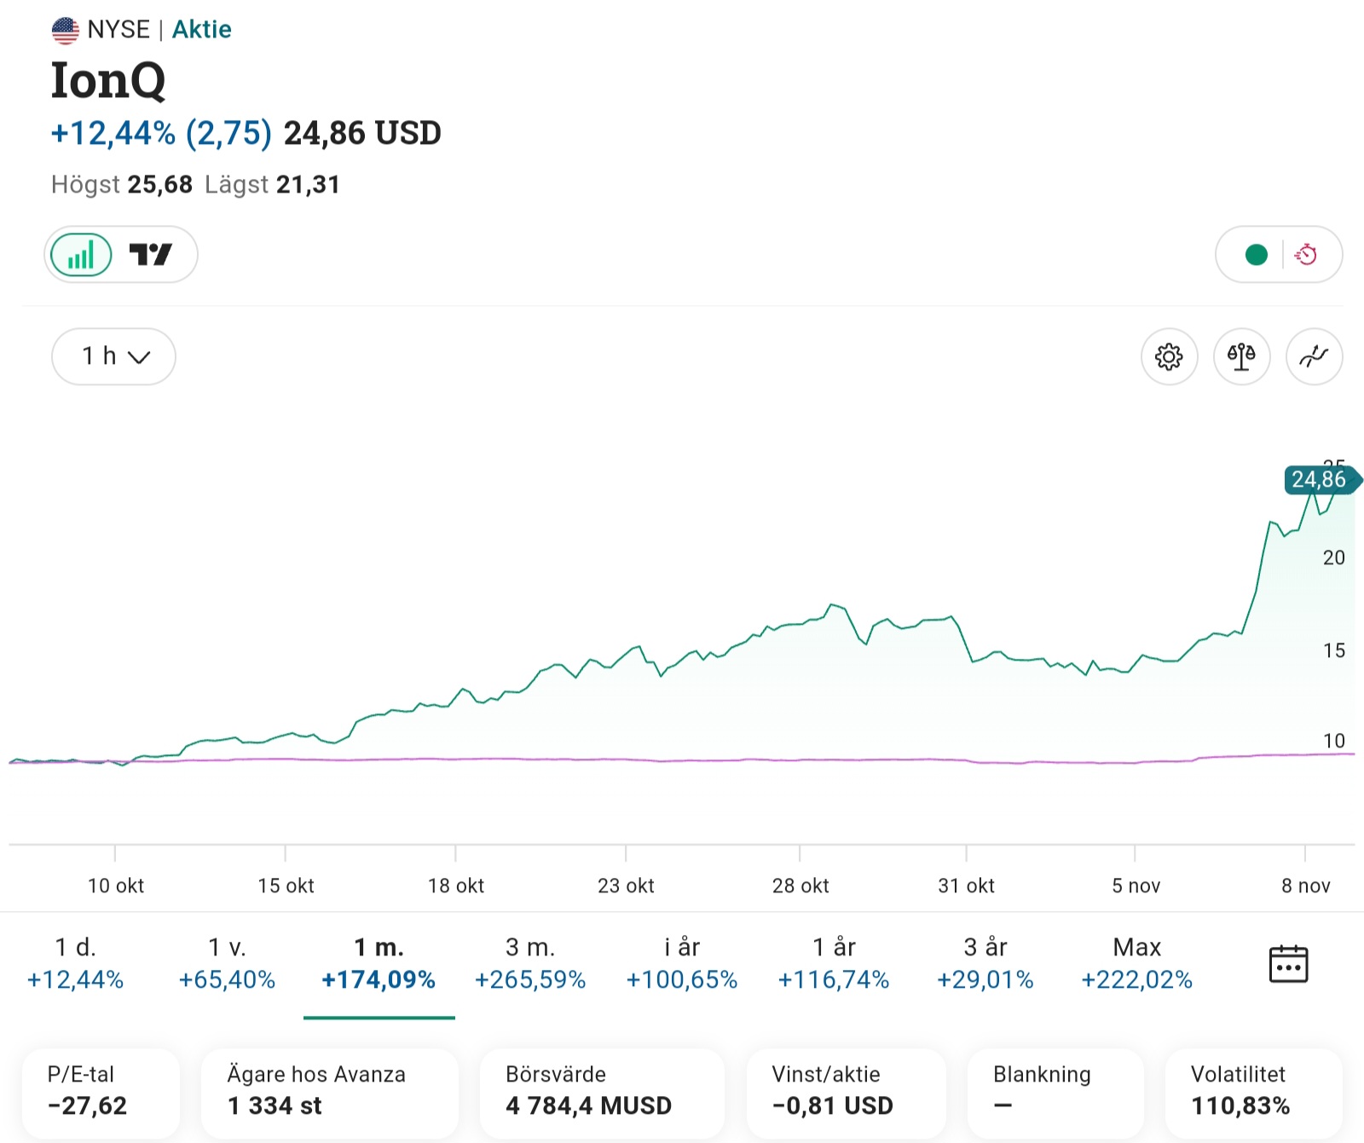The width and height of the screenshot is (1364, 1143).
Task: Click the 23 okt axis label
Action: 626,886
